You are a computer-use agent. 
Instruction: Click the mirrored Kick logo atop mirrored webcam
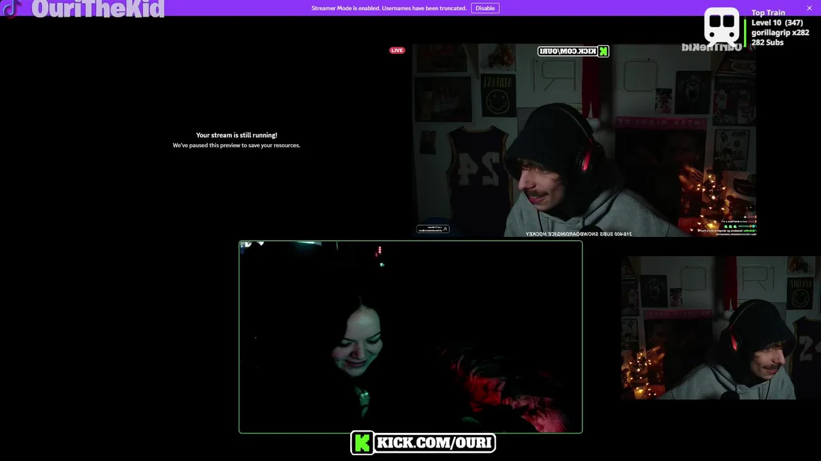click(x=603, y=51)
